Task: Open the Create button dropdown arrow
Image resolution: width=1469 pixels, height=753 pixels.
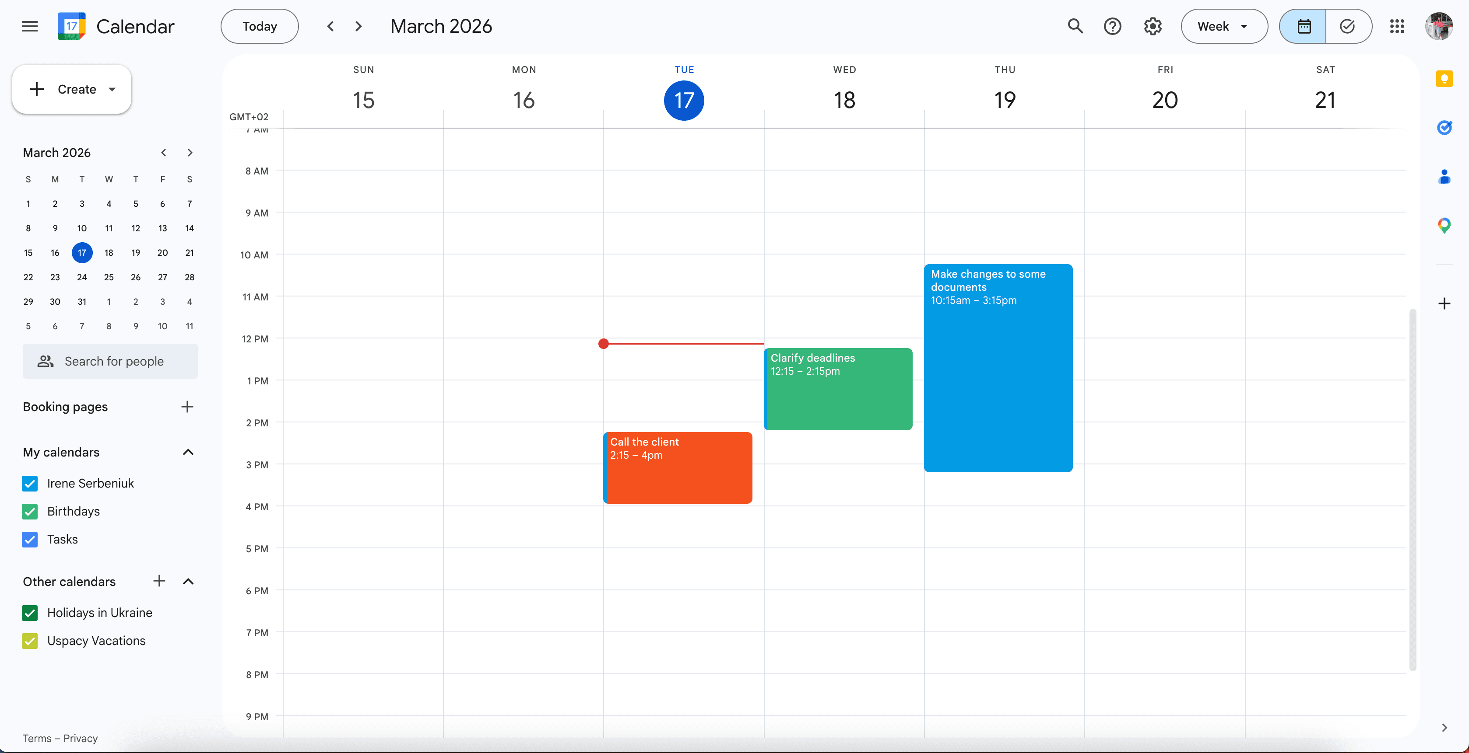Action: point(112,90)
